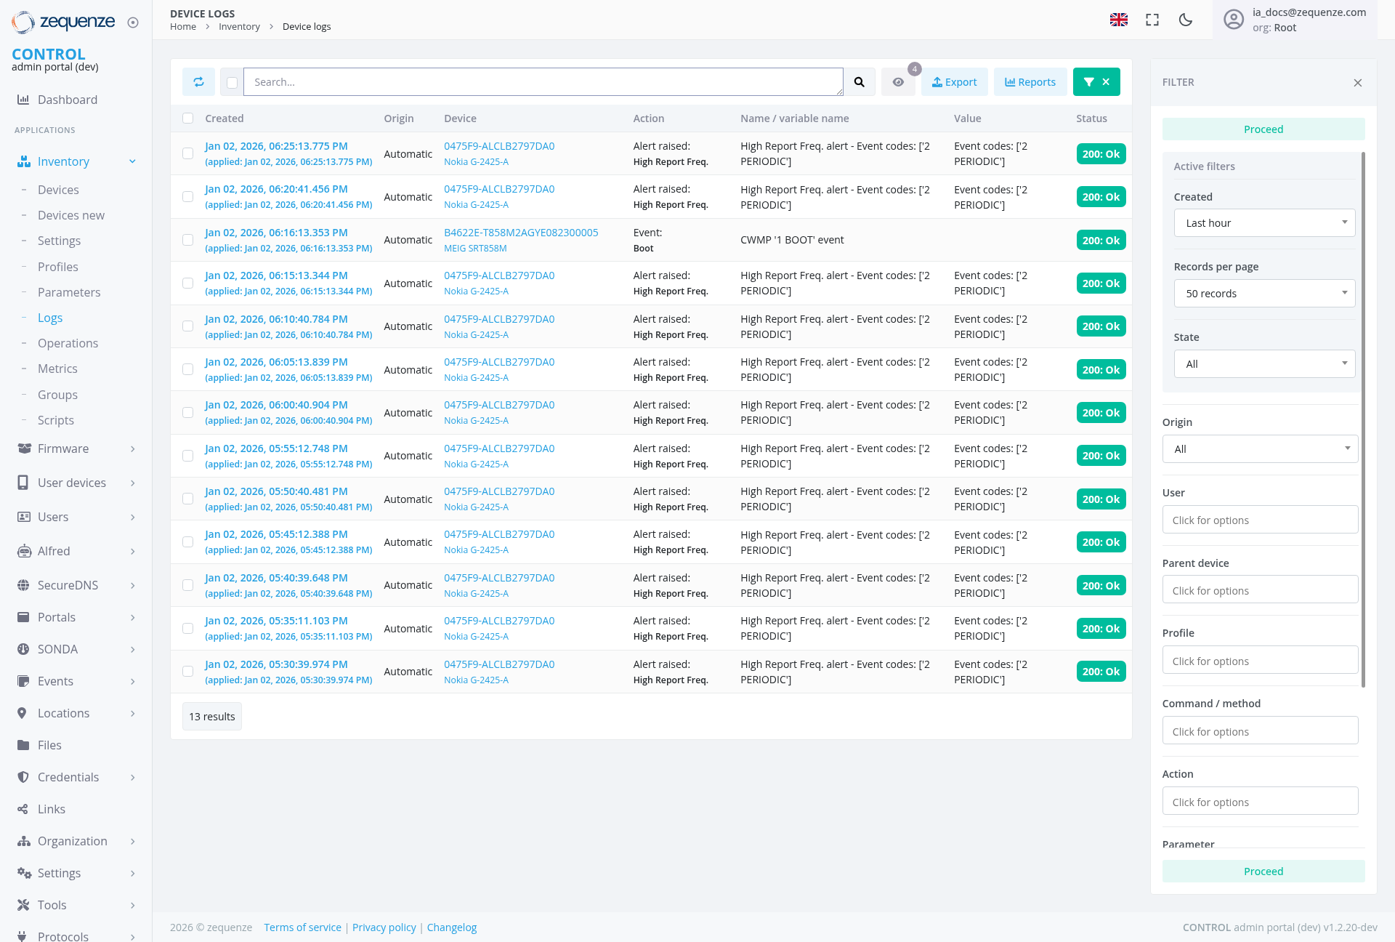Viewport: 1395px width, 942px height.
Task: Open the State filter dropdown
Action: tap(1264, 364)
